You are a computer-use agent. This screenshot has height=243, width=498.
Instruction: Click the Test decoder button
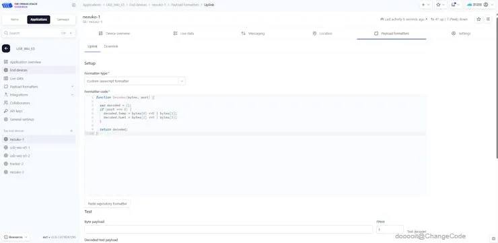[417, 232]
